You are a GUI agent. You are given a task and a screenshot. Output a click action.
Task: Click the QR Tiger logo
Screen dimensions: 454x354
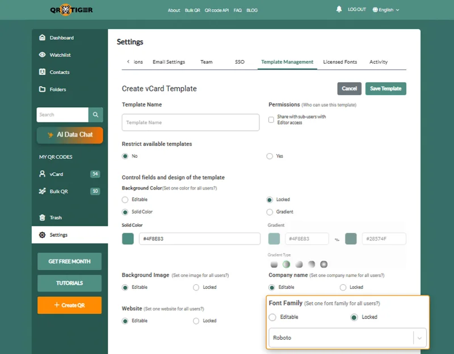tap(72, 10)
